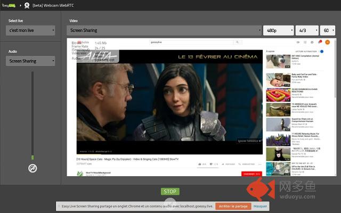This screenshot has width=341, height=213.
Task: Open the 'c'est mon live' dropdown
Action: click(30, 30)
